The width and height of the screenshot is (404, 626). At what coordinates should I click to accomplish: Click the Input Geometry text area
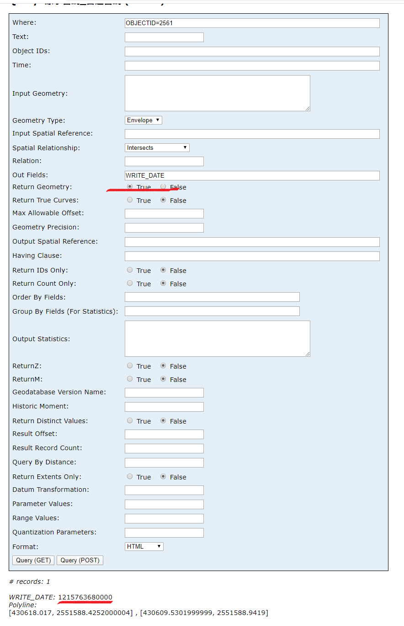tap(218, 93)
